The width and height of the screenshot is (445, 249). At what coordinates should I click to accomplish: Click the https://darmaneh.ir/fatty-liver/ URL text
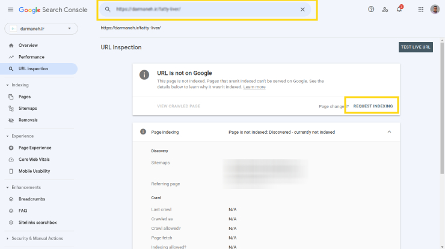click(130, 28)
